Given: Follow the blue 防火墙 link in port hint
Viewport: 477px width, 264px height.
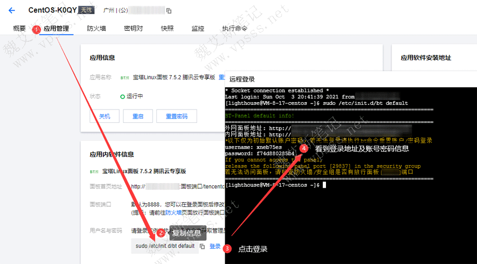Looking at the screenshot, I should point(173,212).
